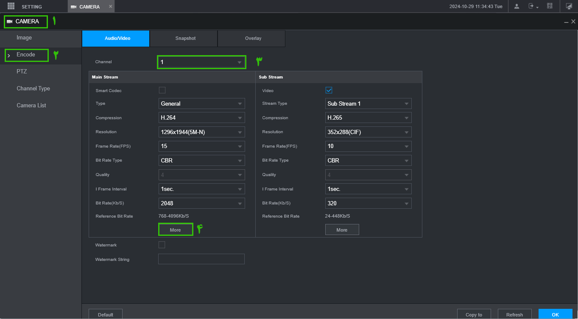The image size is (578, 319).
Task: Click More under Main Stream
Action: (x=176, y=229)
